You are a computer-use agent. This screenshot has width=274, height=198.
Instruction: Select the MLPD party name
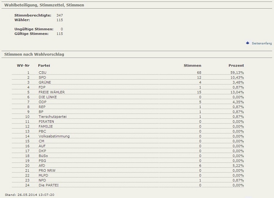[43, 175]
